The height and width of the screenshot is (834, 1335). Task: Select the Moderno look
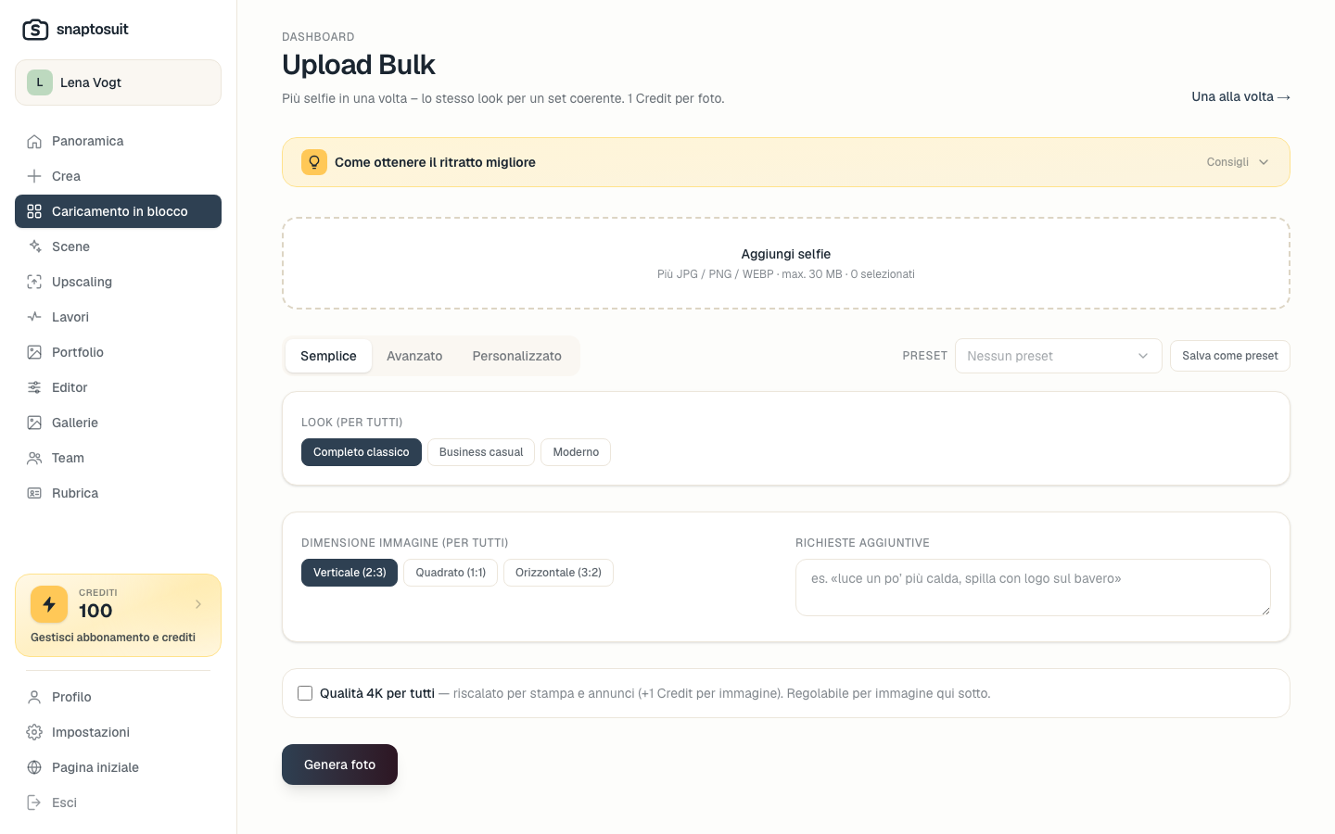point(576,452)
